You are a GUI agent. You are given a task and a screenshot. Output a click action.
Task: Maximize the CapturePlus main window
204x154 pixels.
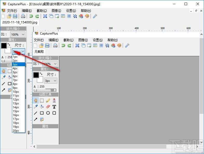186,4
